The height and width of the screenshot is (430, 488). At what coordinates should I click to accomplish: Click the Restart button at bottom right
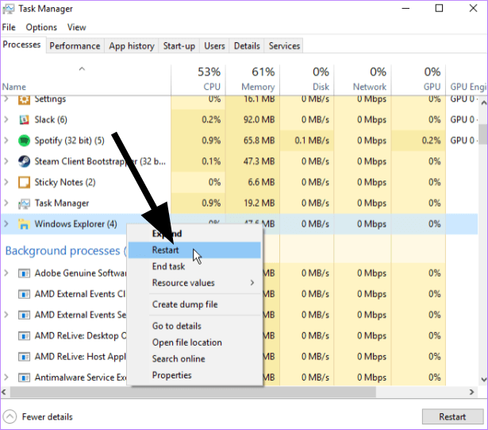point(452,417)
